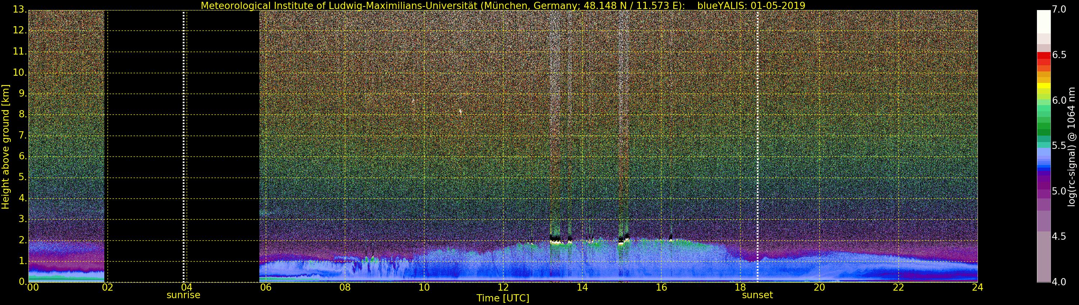Click the 'Height above ground [km]' axis label
The width and height of the screenshot is (1079, 305).
[5, 147]
